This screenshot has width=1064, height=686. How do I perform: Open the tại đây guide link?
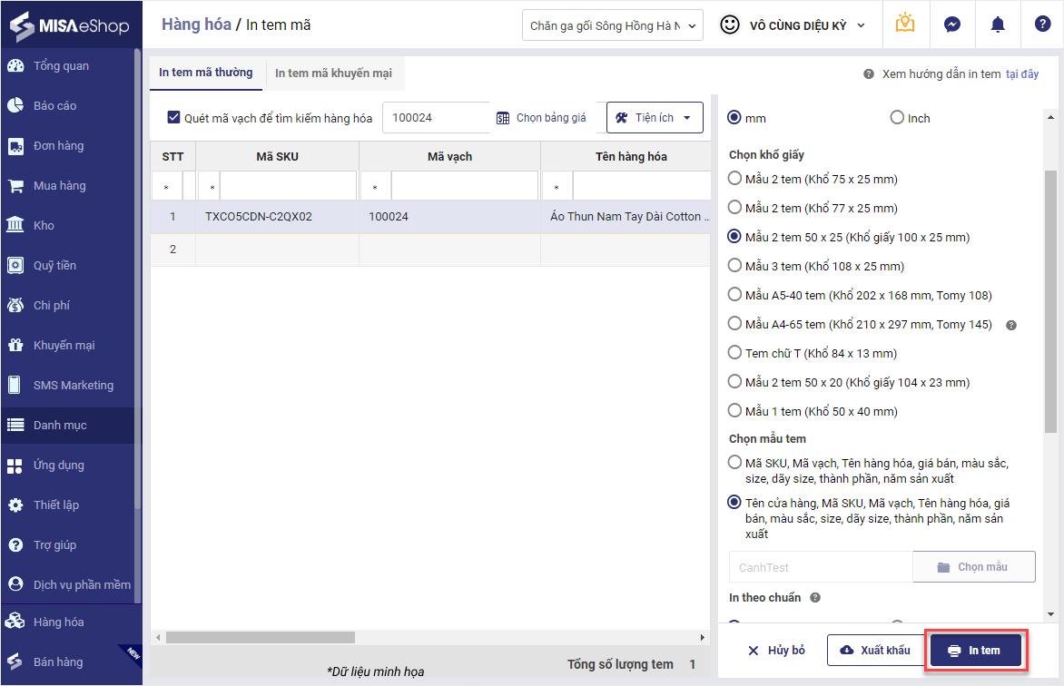point(1022,74)
